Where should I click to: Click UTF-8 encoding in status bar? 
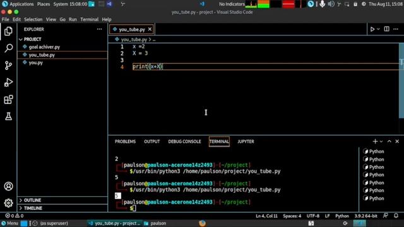pyautogui.click(x=313, y=216)
